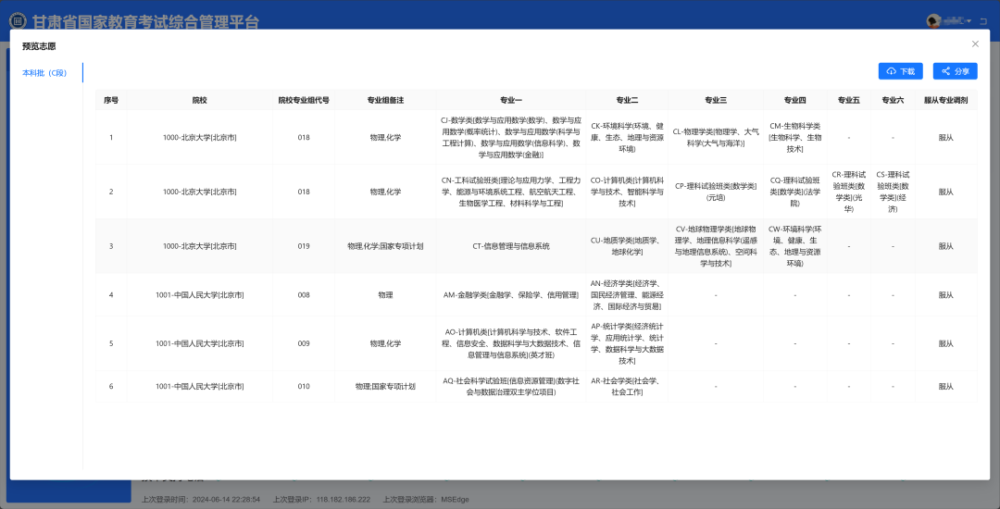This screenshot has width=1000, height=509.
Task: Click the AR-社会学类 major cell
Action: click(x=627, y=386)
